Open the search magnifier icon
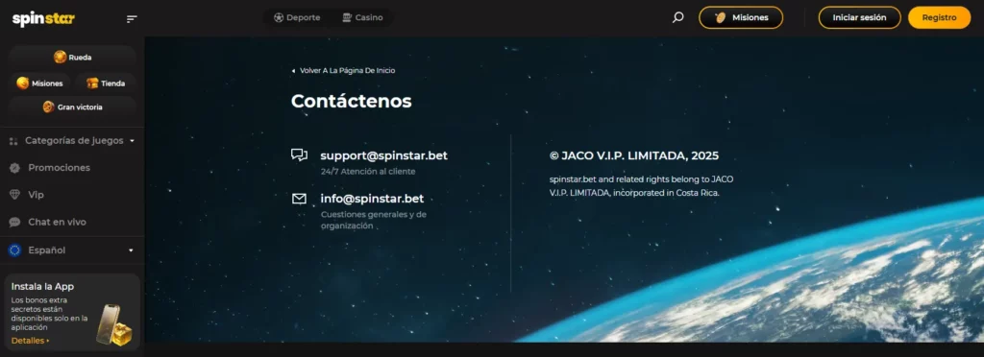The image size is (984, 357). (x=677, y=17)
